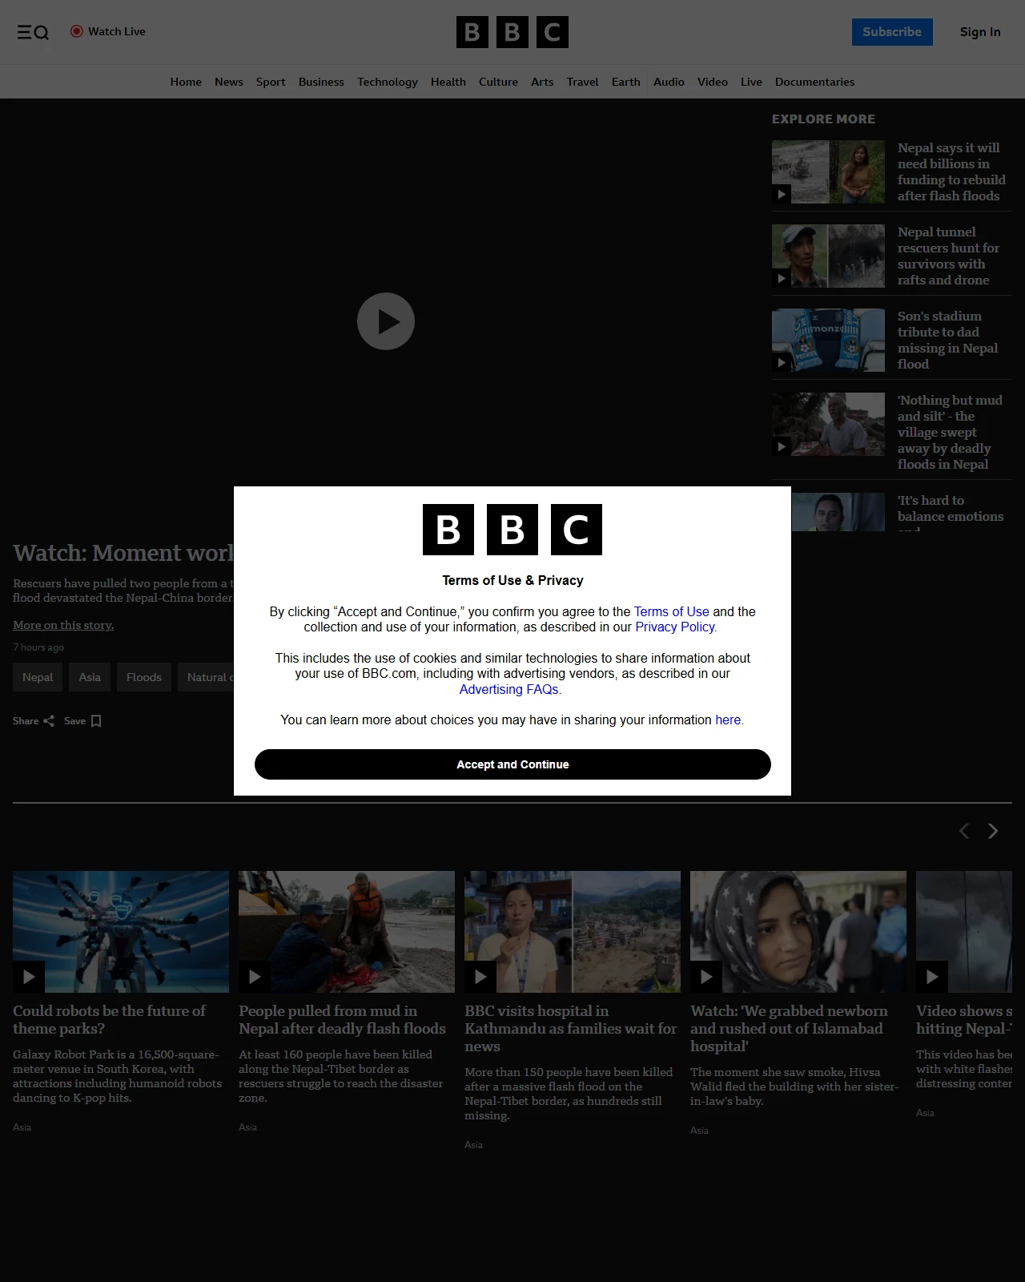Click the Subscribe button
1025x1282 pixels.
click(x=892, y=32)
